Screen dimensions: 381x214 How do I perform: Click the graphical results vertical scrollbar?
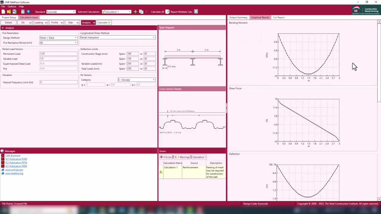pyautogui.click(x=379, y=62)
